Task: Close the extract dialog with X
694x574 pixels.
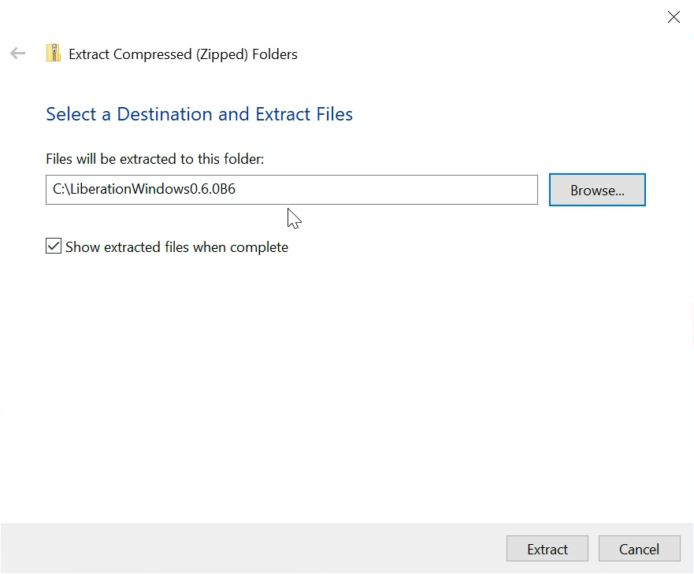Action: coord(674,17)
